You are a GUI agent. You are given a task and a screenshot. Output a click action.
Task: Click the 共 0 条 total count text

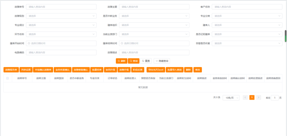(217, 97)
